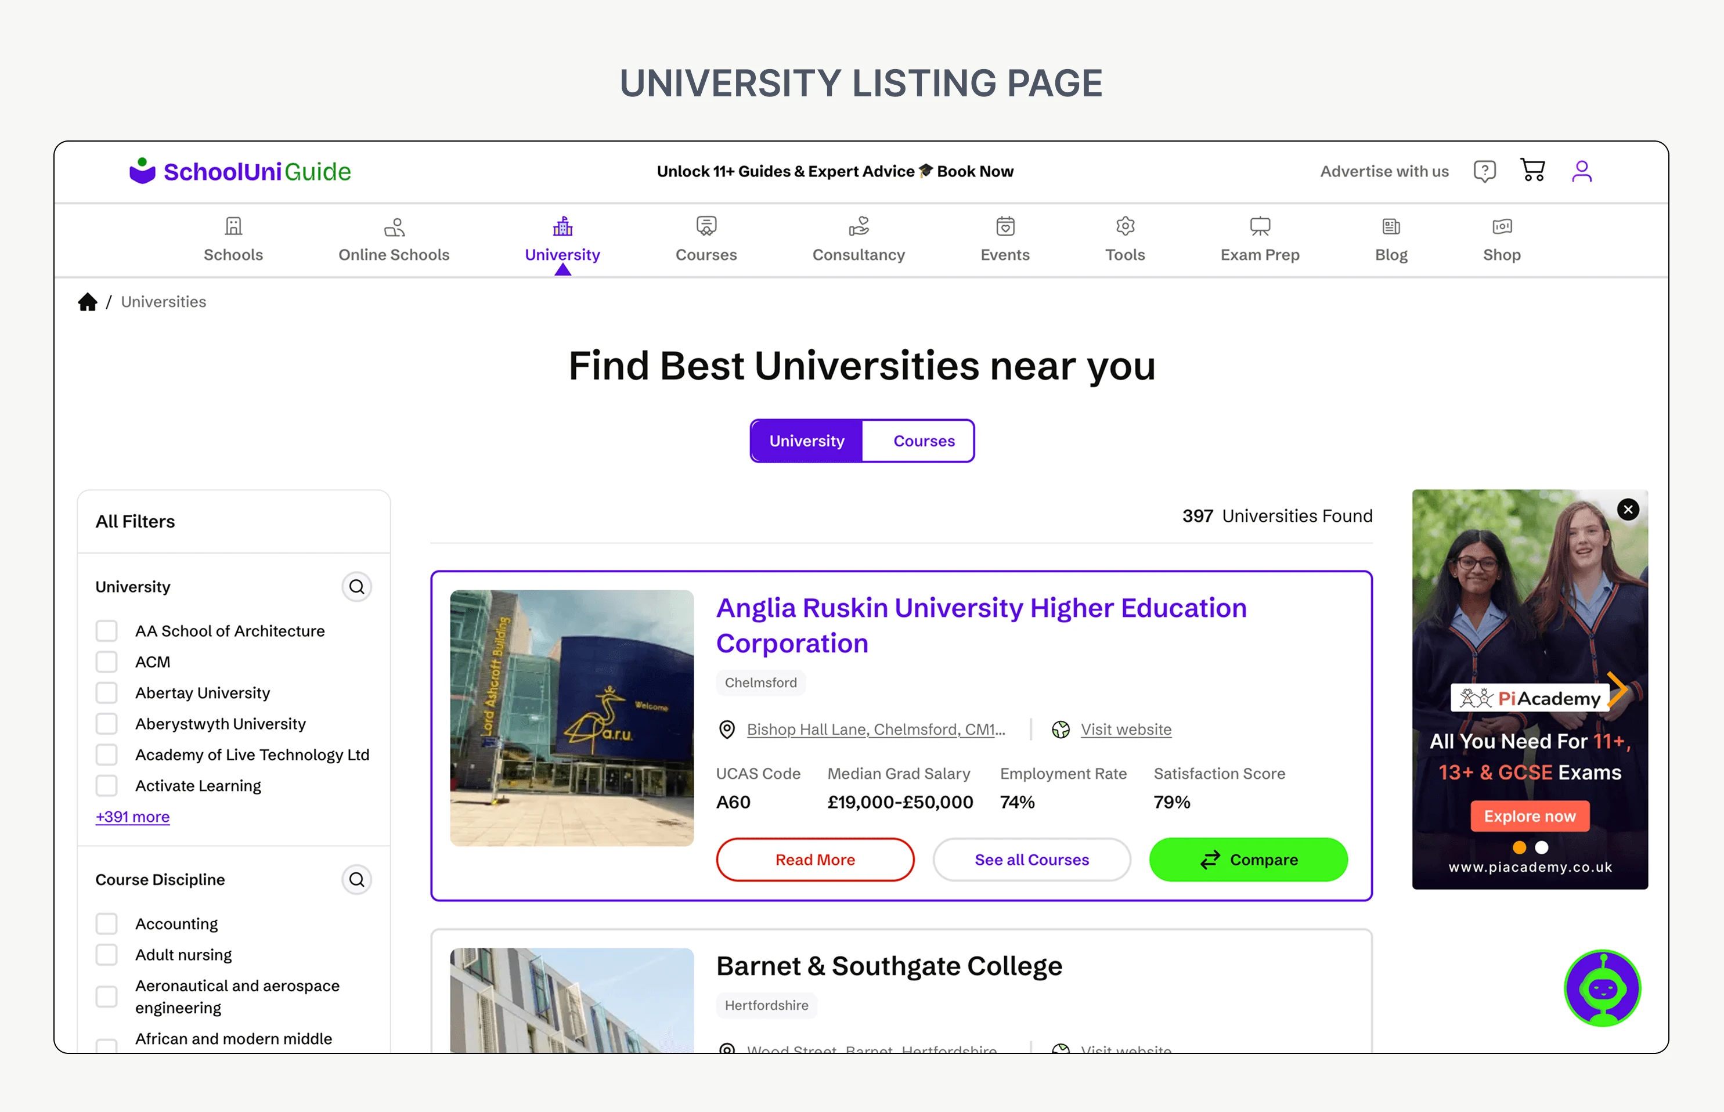Click the Events calendar icon
This screenshot has width=1724, height=1112.
point(1005,226)
